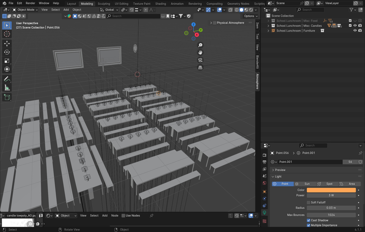
Task: Activate the Rotate tool
Action: (7, 52)
